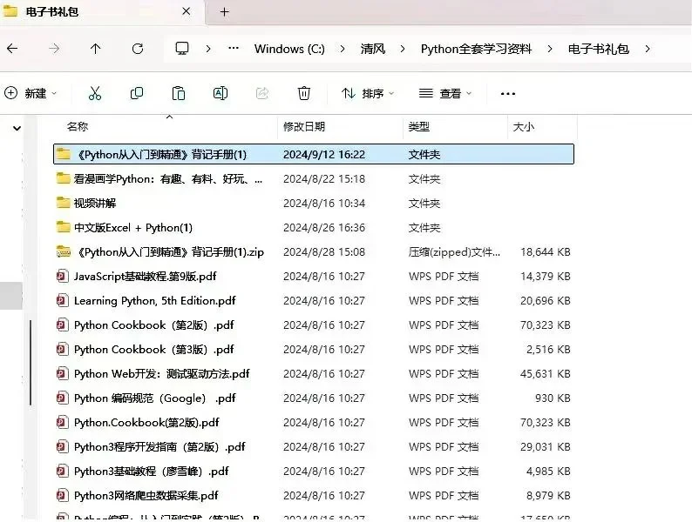Expand chevron after 电子书礼包 breadcrumb
The width and height of the screenshot is (692, 522).
648,49
